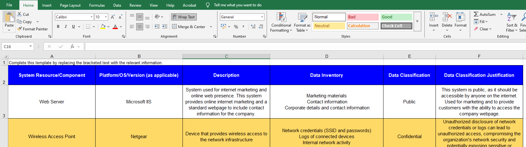Viewport: 526px width, 147px height.
Task: Open the font size dropdown
Action: click(x=106, y=17)
